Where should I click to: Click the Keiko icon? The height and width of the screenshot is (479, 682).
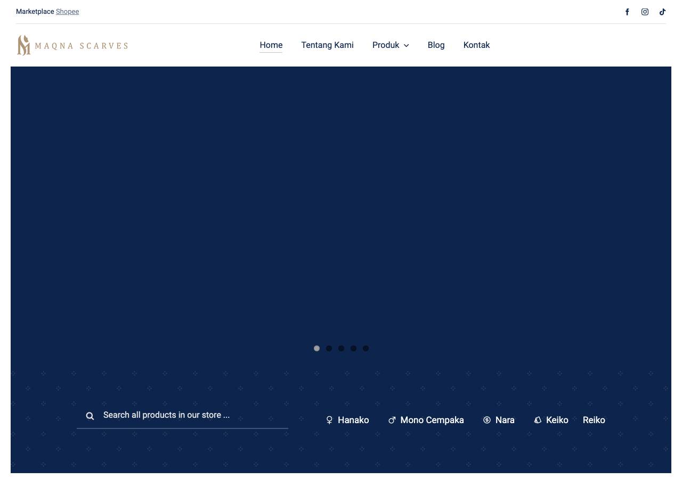coord(538,420)
